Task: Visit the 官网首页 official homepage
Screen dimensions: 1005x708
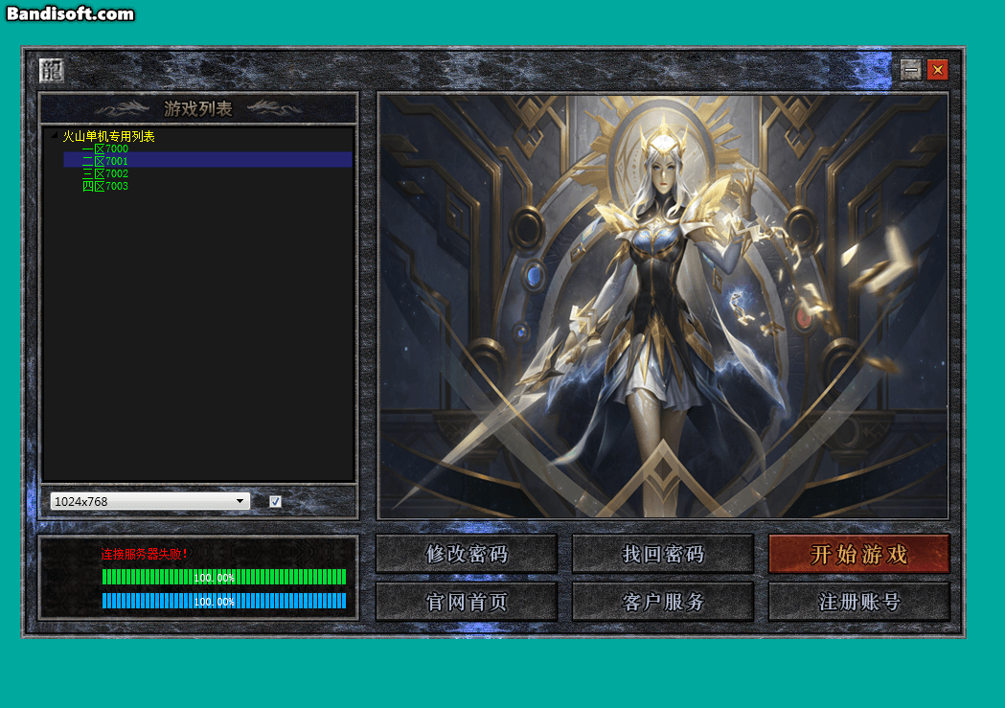Action: [x=467, y=602]
